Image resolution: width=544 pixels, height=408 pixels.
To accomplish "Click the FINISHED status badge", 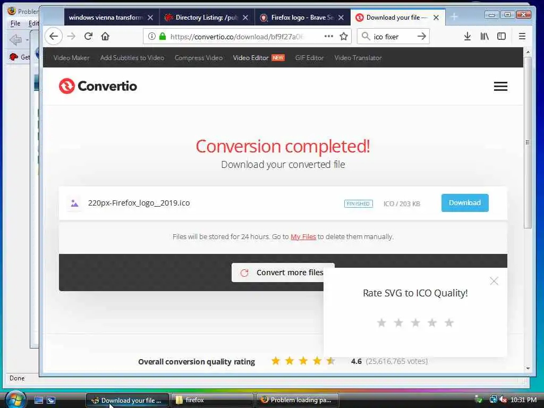I will (x=359, y=203).
